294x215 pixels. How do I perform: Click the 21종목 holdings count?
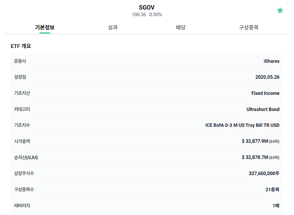(271, 190)
